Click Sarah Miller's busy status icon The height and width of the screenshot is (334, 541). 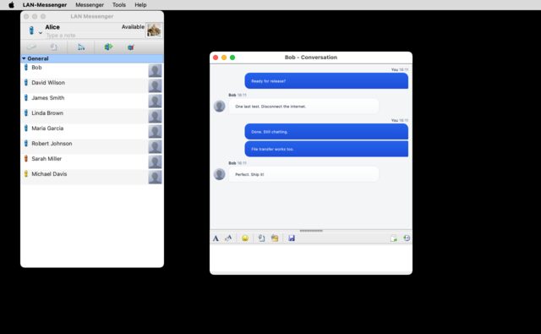26,159
